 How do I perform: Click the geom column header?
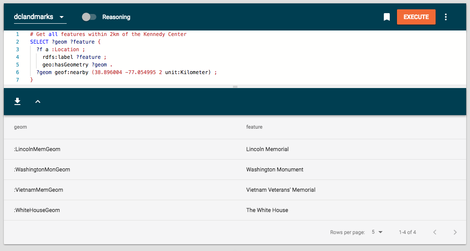tap(20, 127)
